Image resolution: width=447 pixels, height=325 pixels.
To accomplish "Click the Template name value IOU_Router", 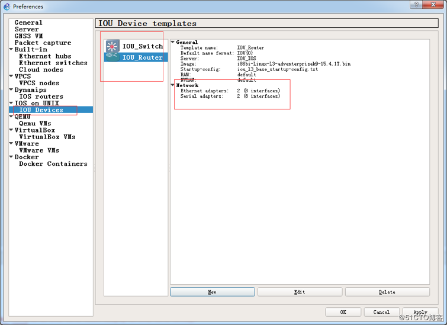I will pos(250,47).
